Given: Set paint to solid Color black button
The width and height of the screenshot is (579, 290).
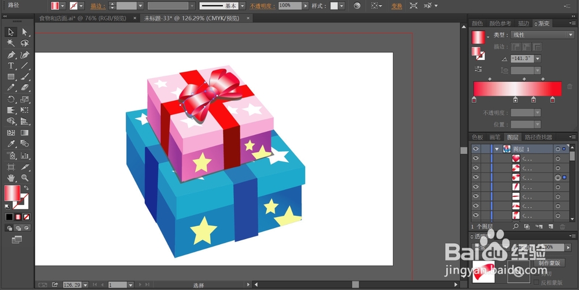Looking at the screenshot, I should [x=9, y=217].
